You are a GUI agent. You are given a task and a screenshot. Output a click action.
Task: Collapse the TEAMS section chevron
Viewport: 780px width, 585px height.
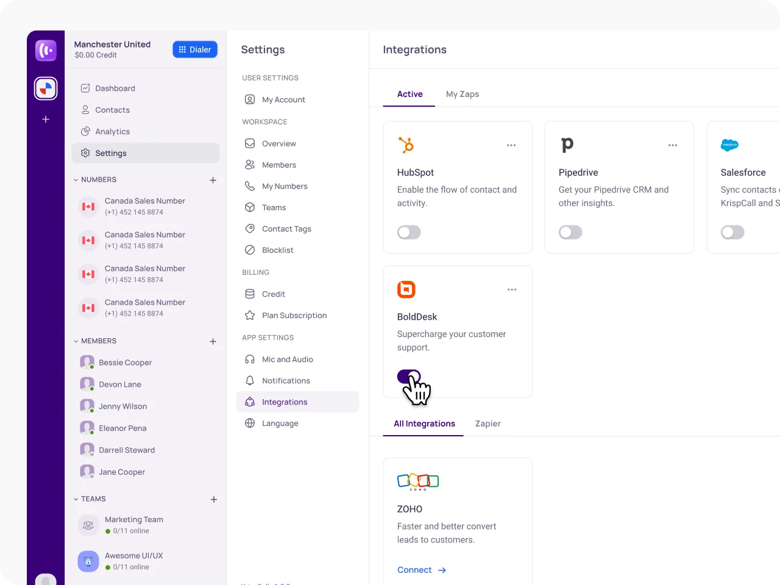click(x=76, y=499)
